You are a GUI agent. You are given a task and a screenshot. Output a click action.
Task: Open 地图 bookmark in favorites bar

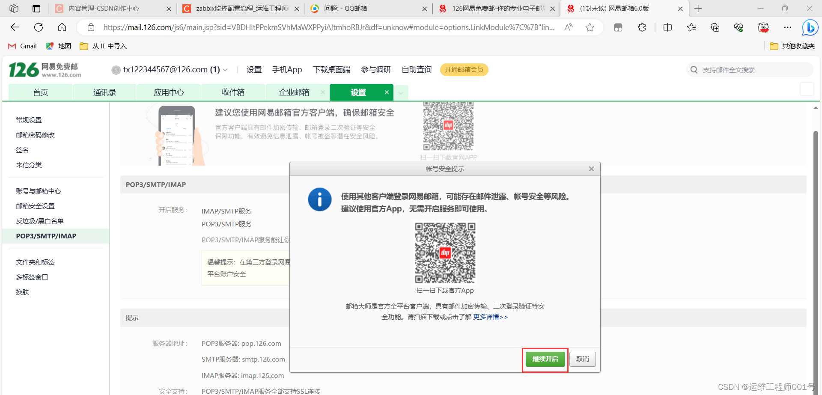pos(59,46)
